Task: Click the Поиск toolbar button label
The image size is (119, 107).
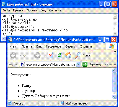Action: 87,55
